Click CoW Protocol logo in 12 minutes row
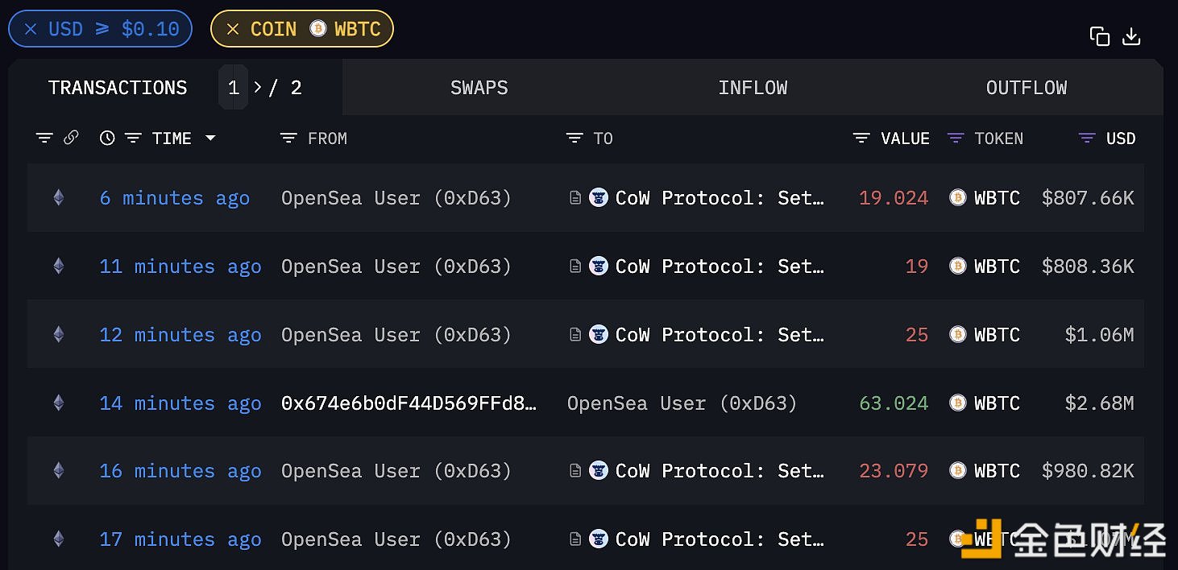This screenshot has height=570, width=1178. point(599,334)
